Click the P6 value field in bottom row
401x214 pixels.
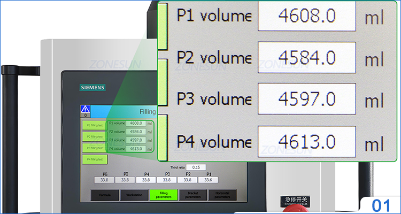coord(105,180)
